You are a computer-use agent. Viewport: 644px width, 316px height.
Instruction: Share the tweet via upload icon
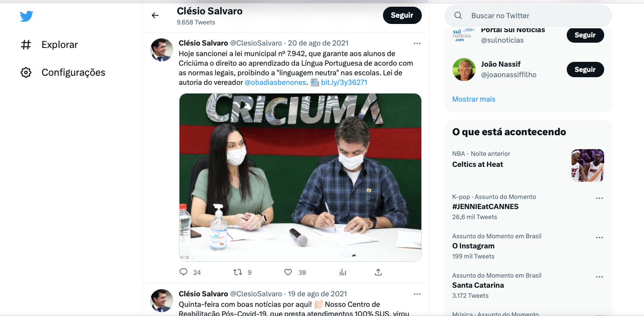tap(378, 272)
